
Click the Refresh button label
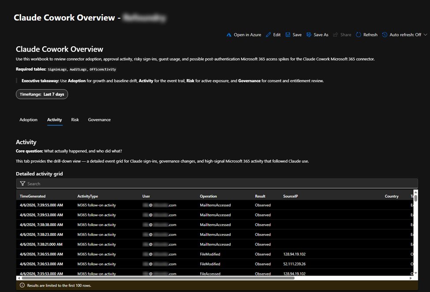[370, 35]
